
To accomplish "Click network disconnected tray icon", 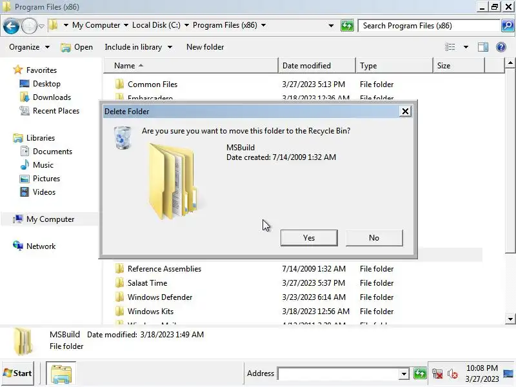I will click(437, 374).
